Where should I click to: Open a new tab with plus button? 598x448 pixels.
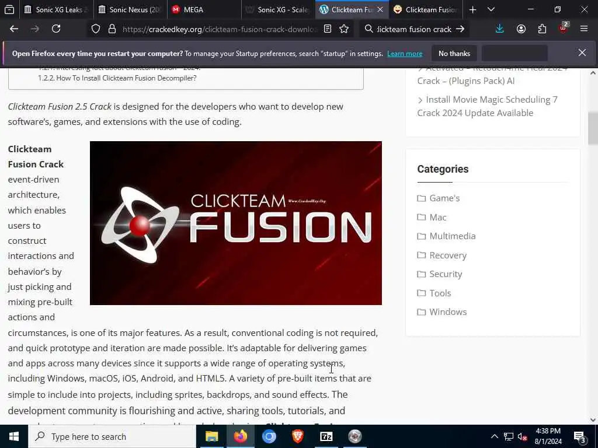472,10
